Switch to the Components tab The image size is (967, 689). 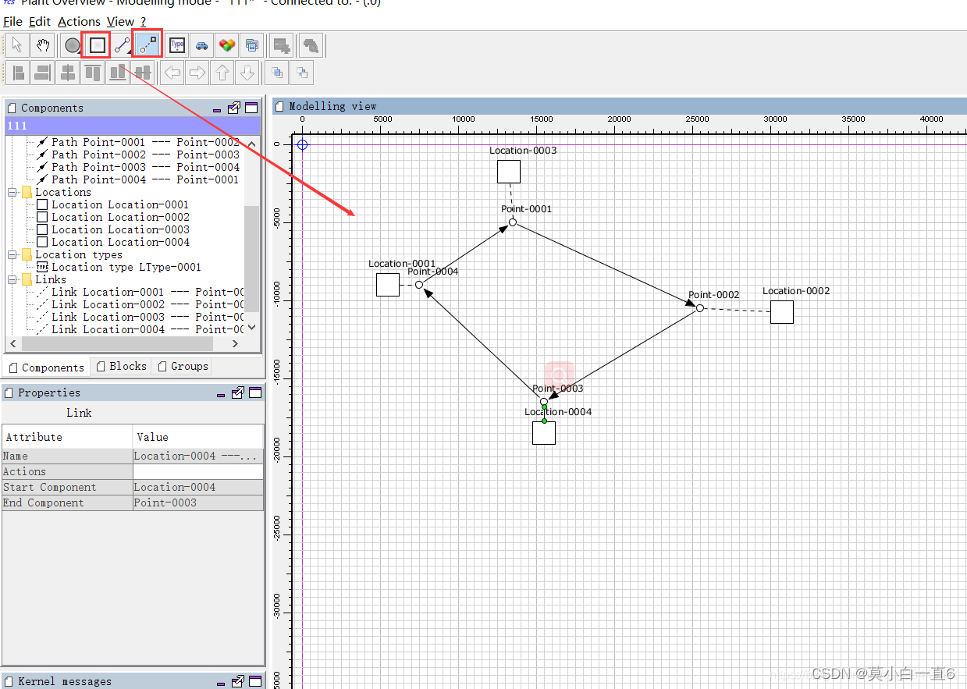tap(45, 367)
